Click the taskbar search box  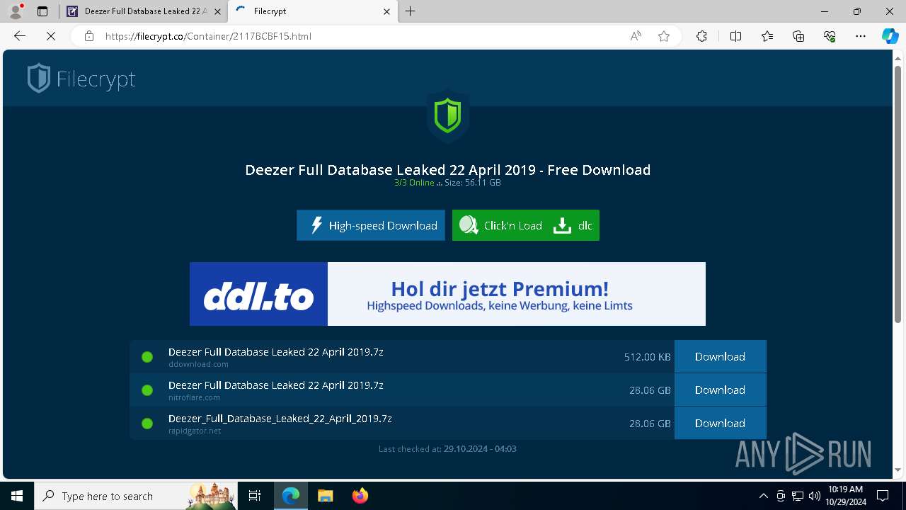(x=137, y=496)
